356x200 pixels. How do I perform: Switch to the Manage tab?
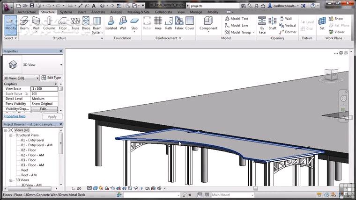[x=196, y=12]
